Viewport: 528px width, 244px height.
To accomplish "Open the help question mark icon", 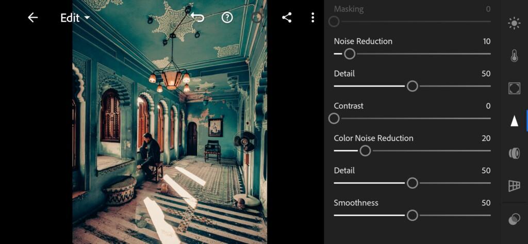I will pos(227,18).
